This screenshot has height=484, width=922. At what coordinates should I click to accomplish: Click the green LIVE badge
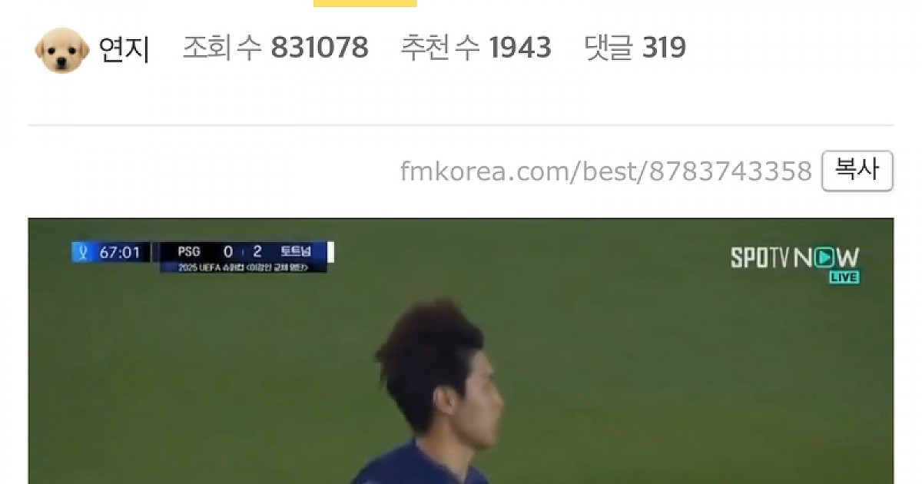844,277
